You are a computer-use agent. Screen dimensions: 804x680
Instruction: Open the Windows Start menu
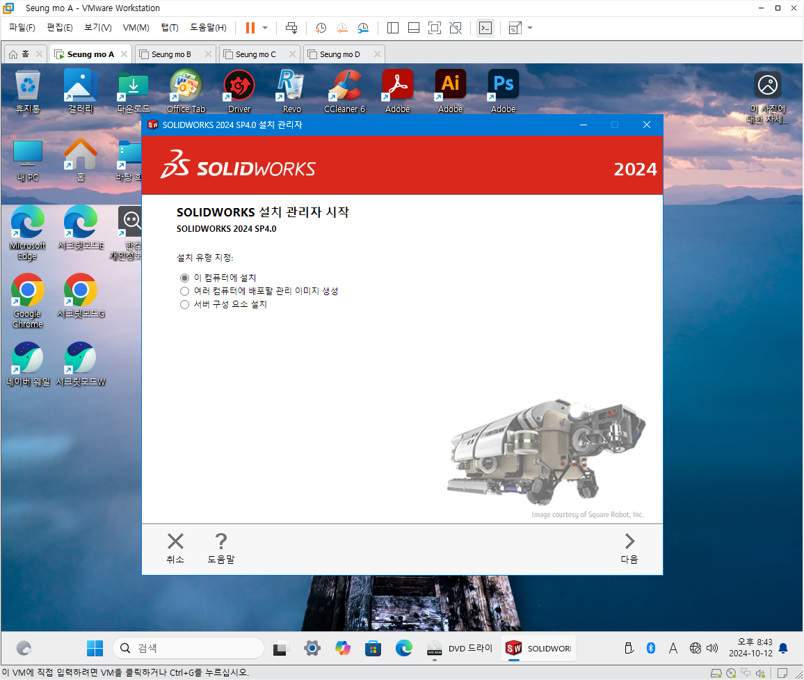(x=95, y=648)
